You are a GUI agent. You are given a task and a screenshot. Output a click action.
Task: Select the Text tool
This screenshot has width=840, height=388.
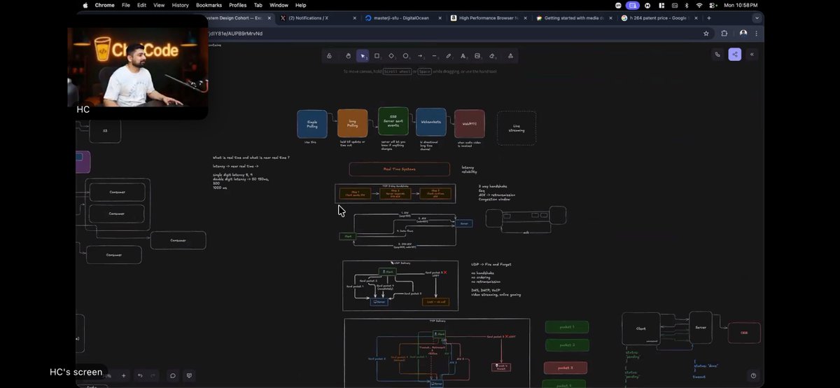[x=463, y=55]
